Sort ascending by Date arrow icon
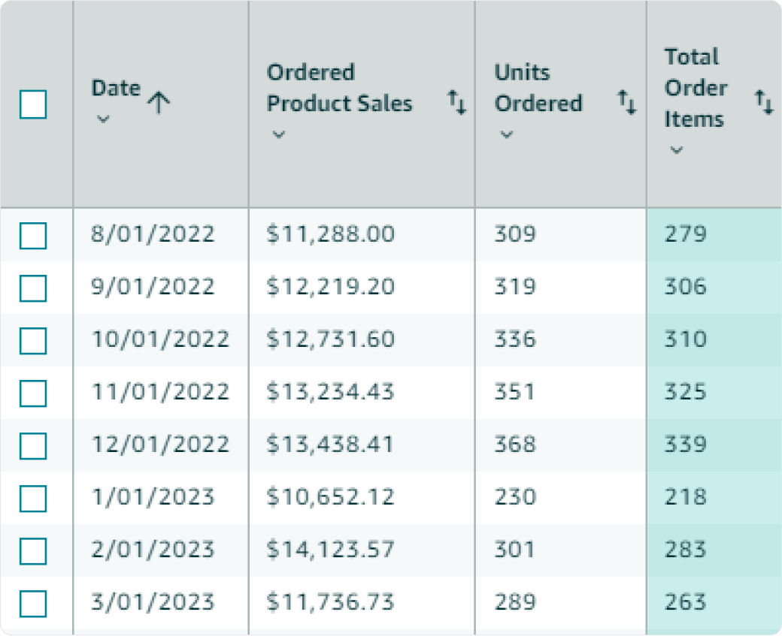 (159, 103)
